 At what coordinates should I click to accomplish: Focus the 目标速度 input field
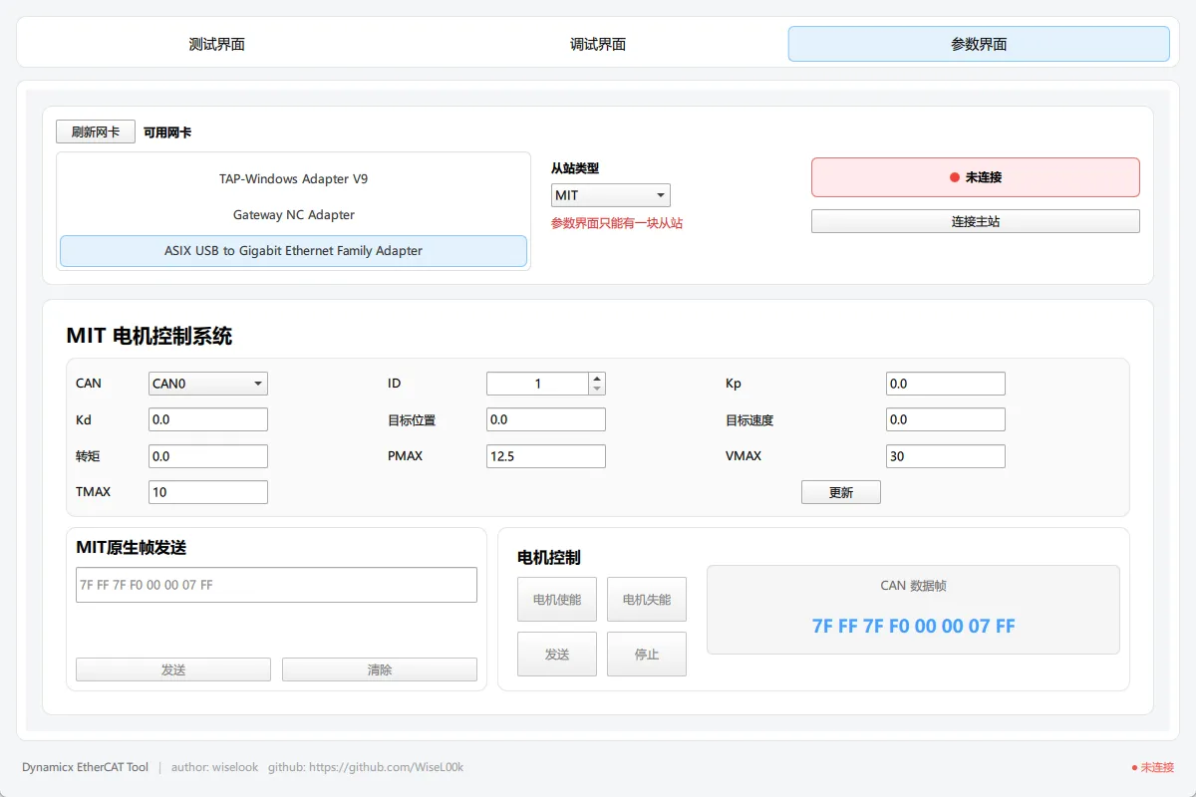[945, 419]
